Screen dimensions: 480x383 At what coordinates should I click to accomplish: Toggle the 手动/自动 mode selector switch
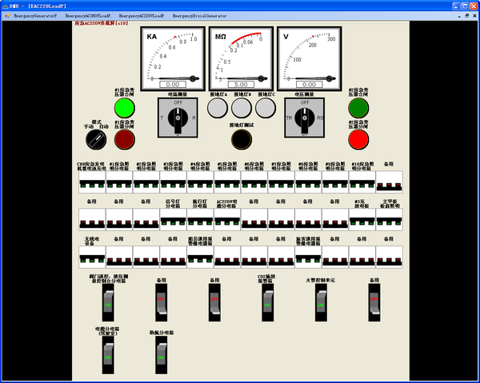pyautogui.click(x=96, y=140)
